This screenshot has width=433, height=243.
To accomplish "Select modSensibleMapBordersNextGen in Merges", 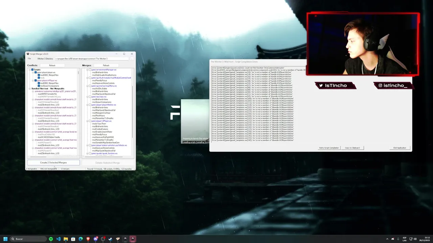I will pyautogui.click(x=106, y=142).
